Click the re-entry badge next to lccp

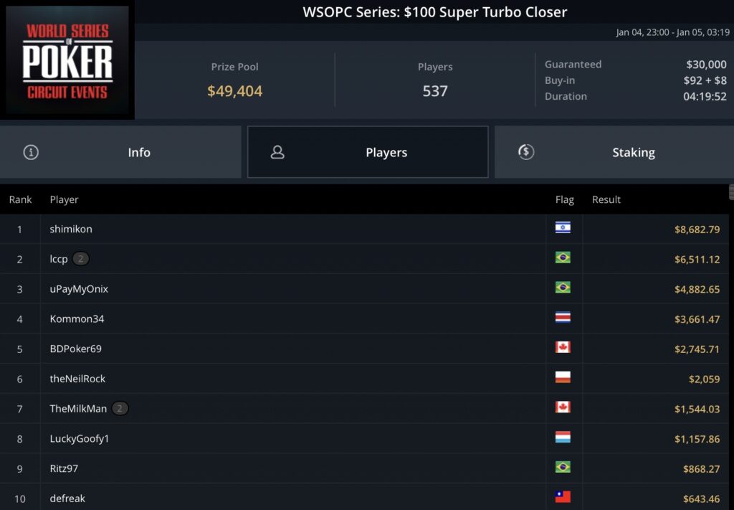[80, 259]
